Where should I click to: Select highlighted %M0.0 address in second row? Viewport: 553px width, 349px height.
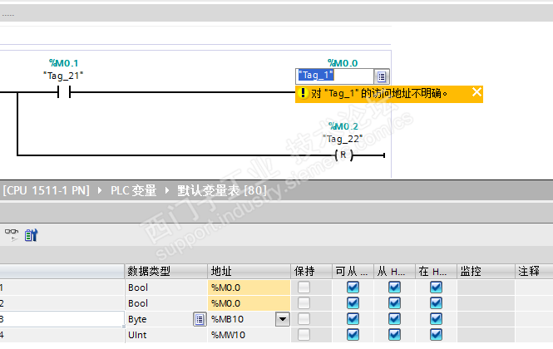(x=249, y=303)
